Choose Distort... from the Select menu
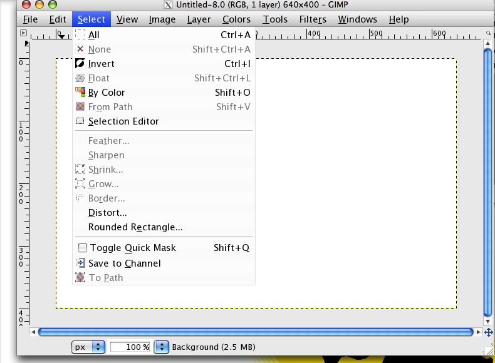 click(164, 213)
